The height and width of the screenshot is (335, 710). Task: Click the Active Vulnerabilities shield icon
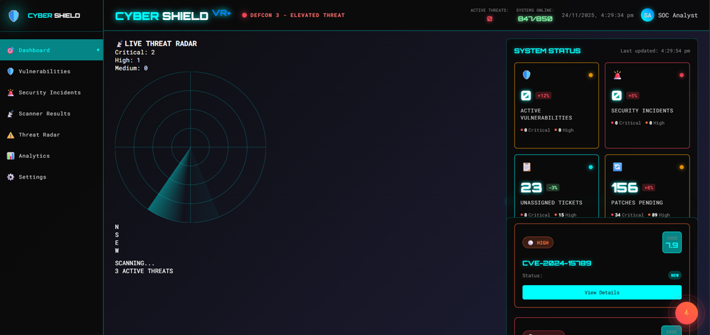tap(526, 75)
